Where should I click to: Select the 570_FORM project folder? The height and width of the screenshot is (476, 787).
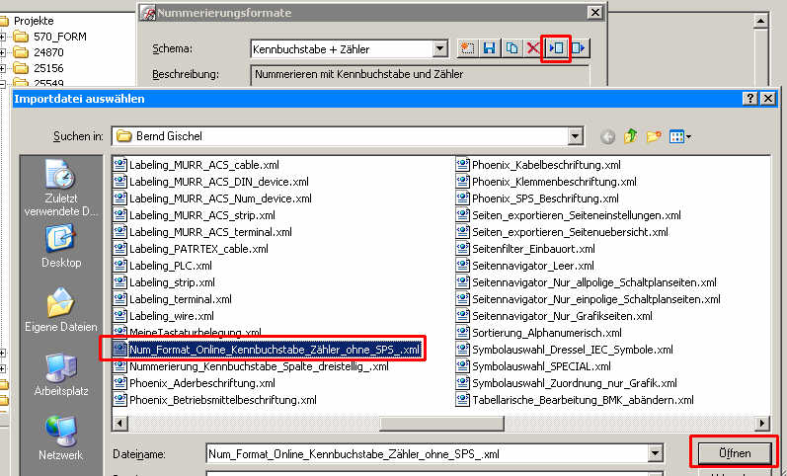click(x=49, y=37)
